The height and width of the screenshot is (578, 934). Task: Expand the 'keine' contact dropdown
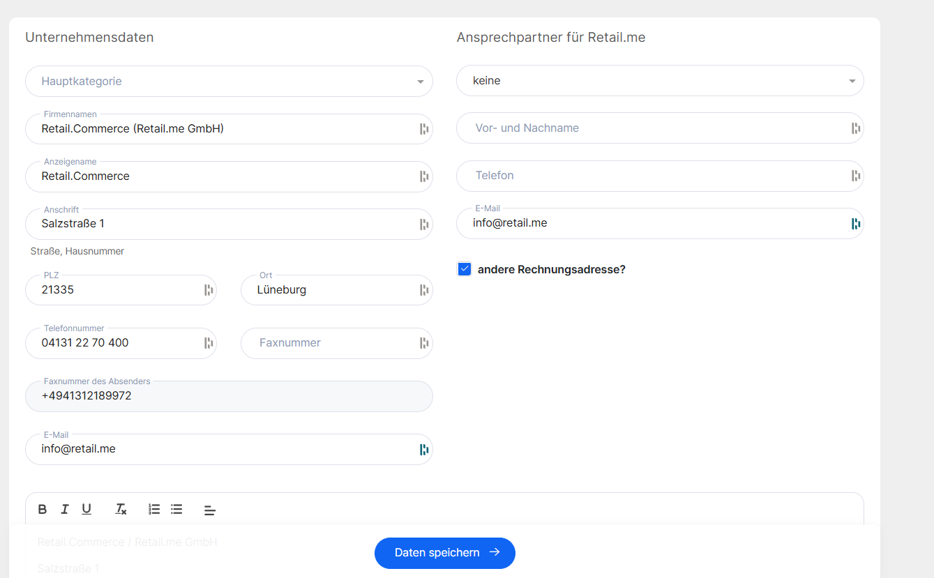pos(659,81)
